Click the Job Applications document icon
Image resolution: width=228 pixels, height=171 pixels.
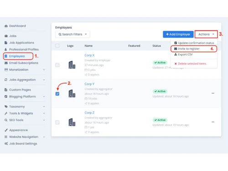click(6, 43)
